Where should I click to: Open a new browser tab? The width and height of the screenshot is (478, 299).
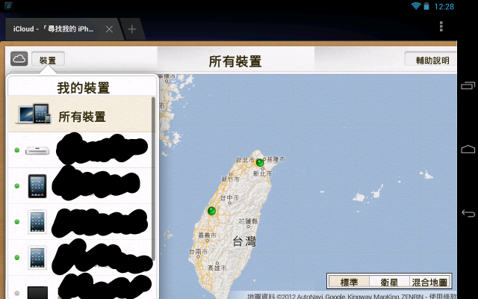(x=132, y=29)
